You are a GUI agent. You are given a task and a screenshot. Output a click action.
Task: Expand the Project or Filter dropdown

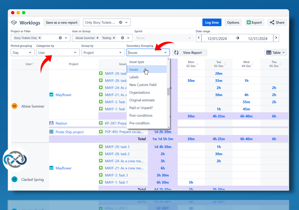66,38
